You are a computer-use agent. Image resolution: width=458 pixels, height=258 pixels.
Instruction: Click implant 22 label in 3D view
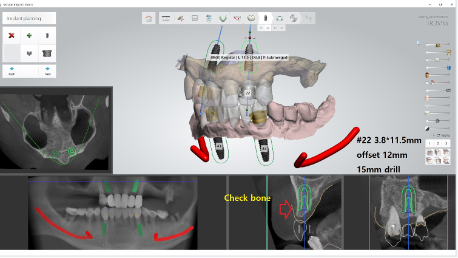tap(248, 93)
